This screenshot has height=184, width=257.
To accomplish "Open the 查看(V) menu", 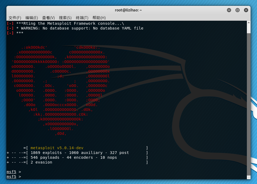I will pyautogui.click(x=48, y=18).
